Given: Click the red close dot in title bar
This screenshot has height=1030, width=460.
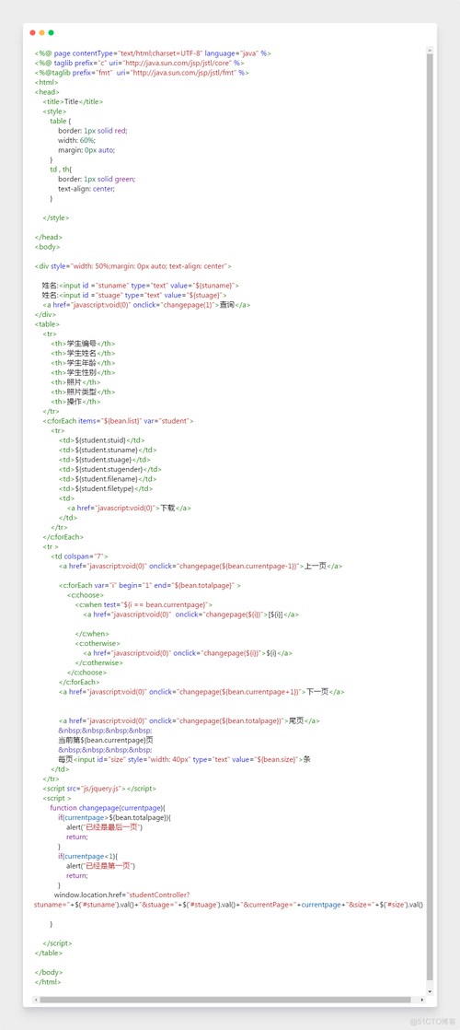Looking at the screenshot, I should pos(33,32).
